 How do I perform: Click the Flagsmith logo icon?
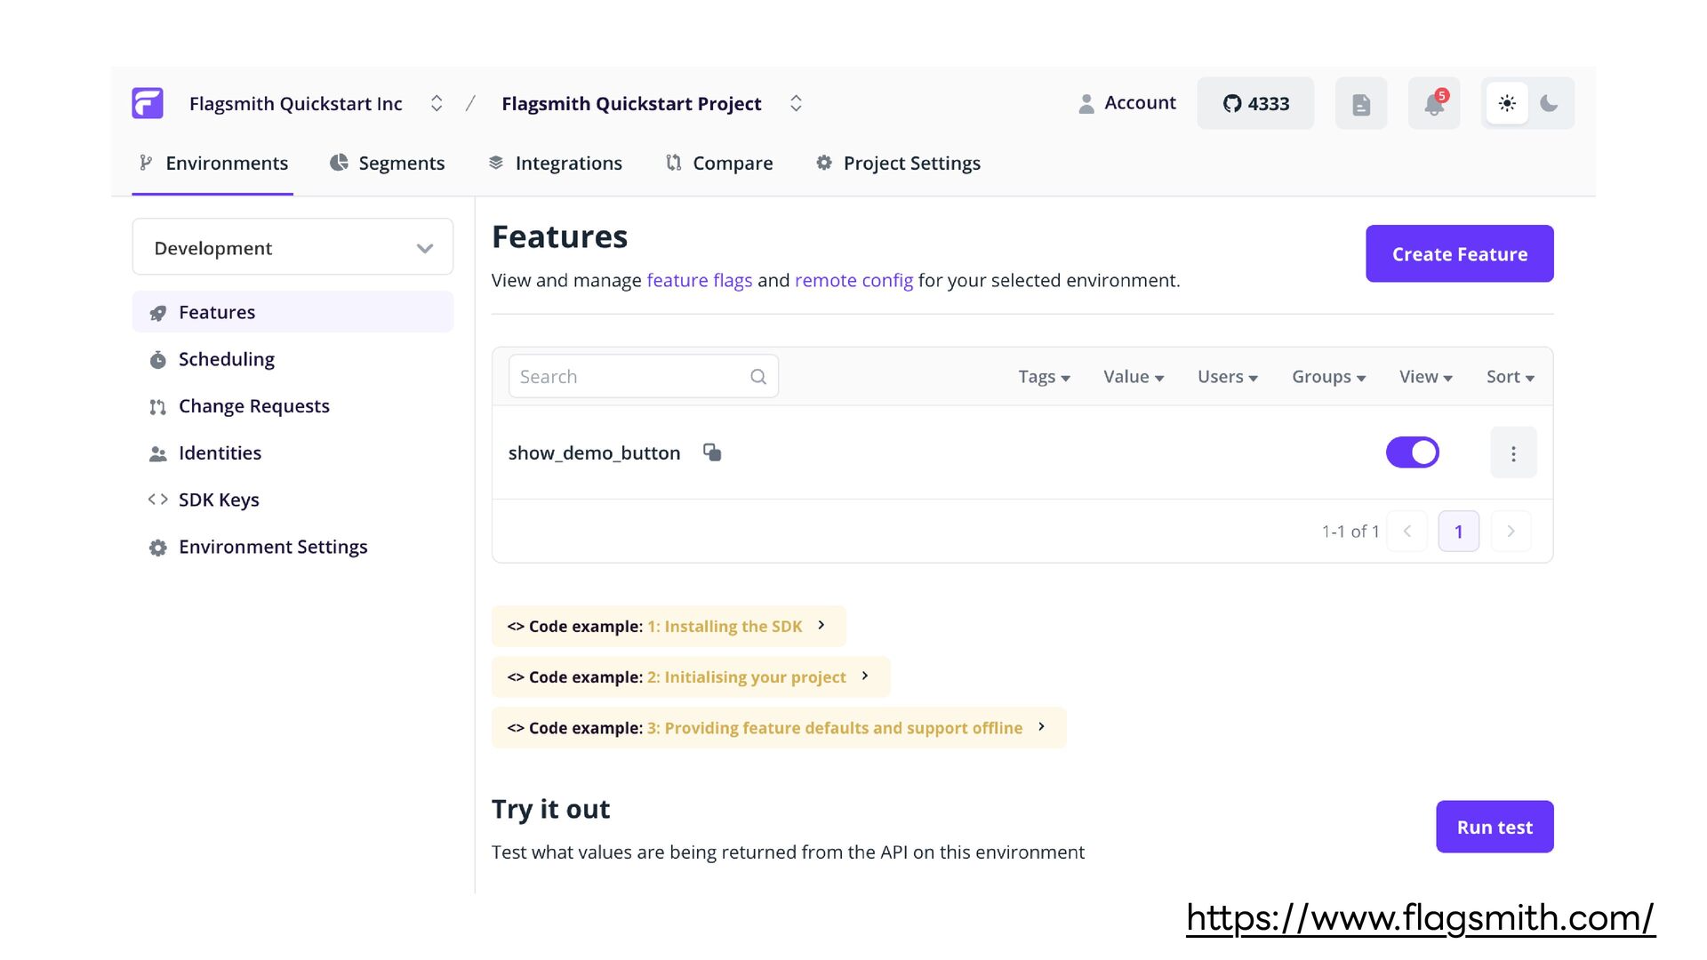coord(148,103)
